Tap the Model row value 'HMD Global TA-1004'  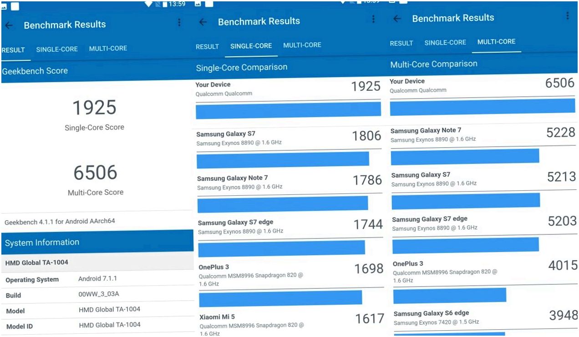(x=109, y=309)
